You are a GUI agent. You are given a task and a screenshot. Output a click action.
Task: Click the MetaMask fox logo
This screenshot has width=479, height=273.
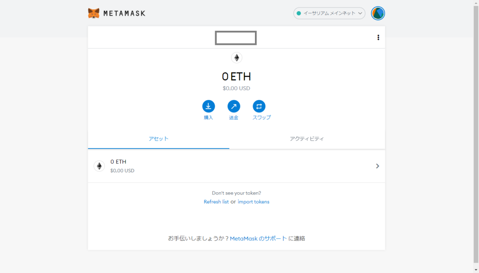pos(94,14)
